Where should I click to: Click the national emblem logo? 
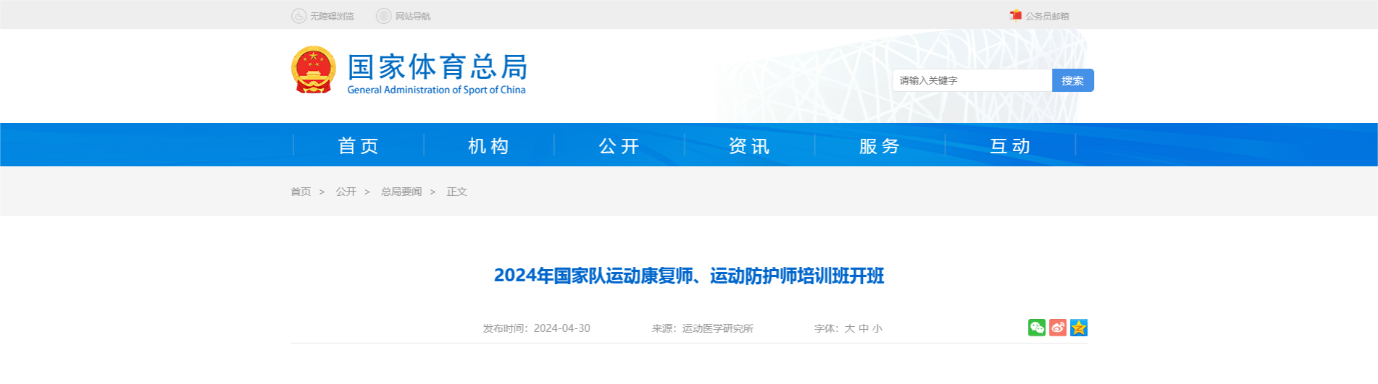point(314,70)
